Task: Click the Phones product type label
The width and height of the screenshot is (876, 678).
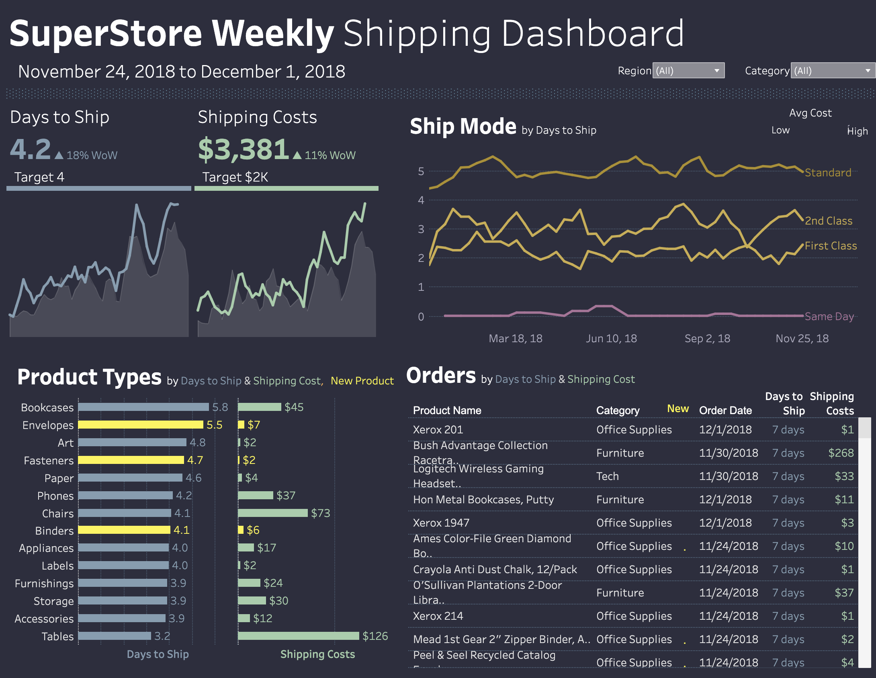Action: pos(55,496)
